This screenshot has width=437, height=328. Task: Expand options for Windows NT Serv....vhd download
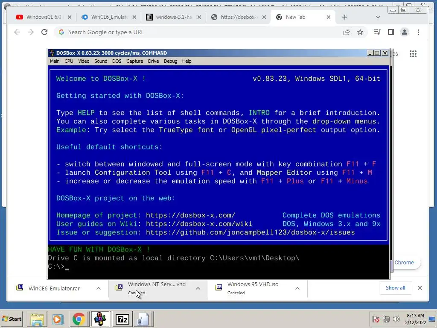(x=198, y=288)
